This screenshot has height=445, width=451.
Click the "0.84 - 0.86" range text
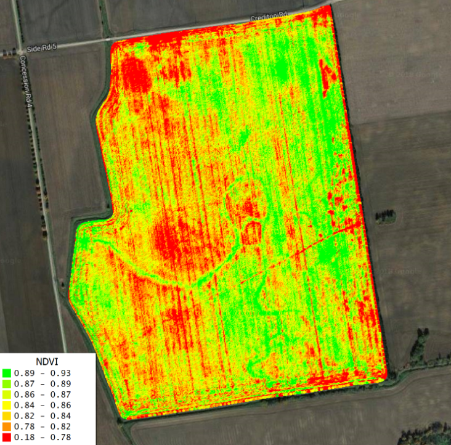[x=42, y=405]
